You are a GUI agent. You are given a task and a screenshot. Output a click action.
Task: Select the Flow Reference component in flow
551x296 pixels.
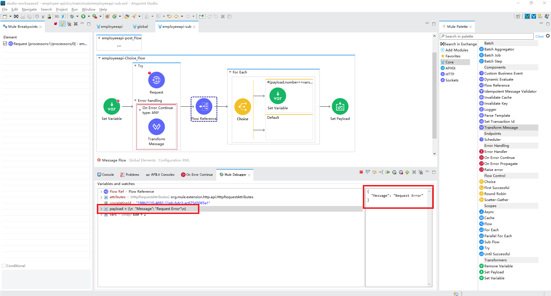[204, 106]
